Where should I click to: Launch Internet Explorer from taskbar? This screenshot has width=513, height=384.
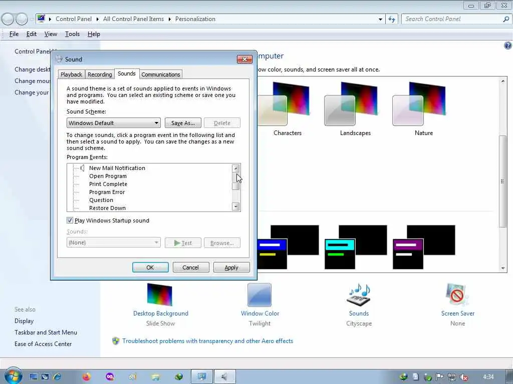[57, 377]
